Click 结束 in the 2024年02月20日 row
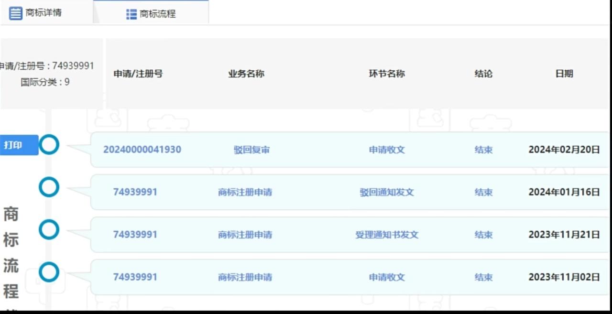This screenshot has height=314, width=612. tap(483, 150)
